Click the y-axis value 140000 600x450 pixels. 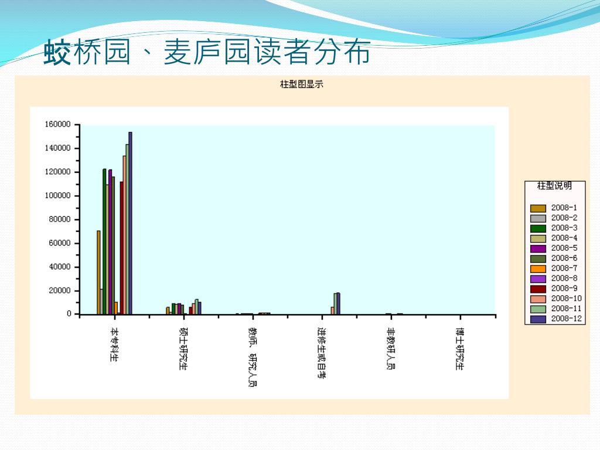[x=58, y=148]
